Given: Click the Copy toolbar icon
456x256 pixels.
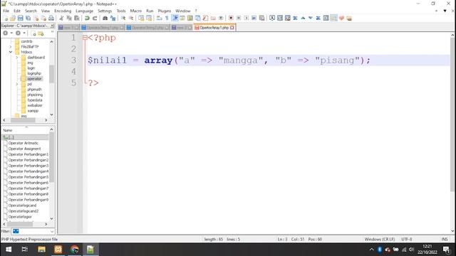Looking at the screenshot, I should pos(69,18).
